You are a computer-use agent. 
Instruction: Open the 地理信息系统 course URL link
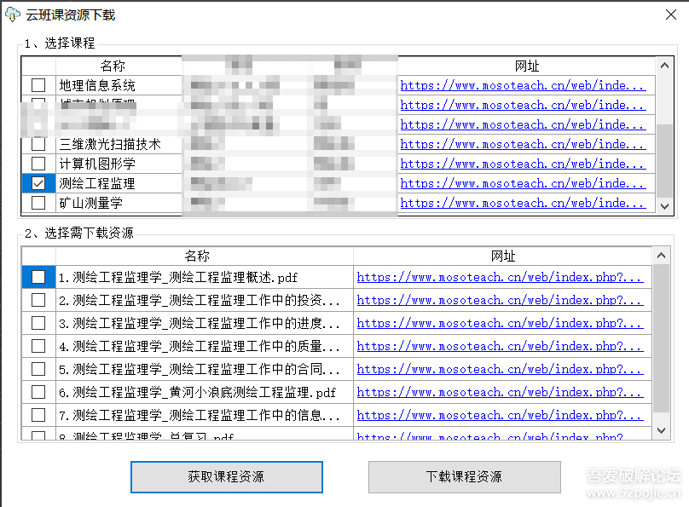[x=523, y=85]
